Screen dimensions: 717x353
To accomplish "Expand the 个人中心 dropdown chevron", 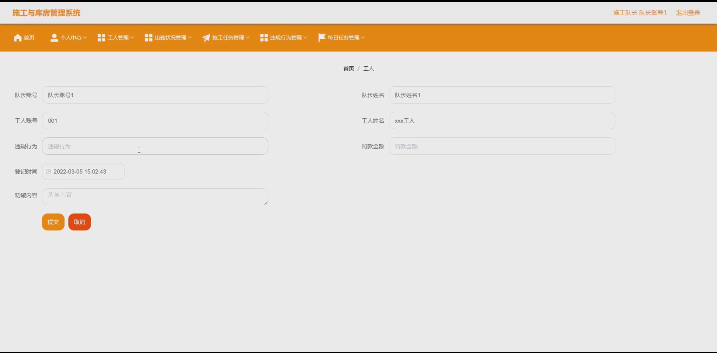I will click(x=85, y=38).
